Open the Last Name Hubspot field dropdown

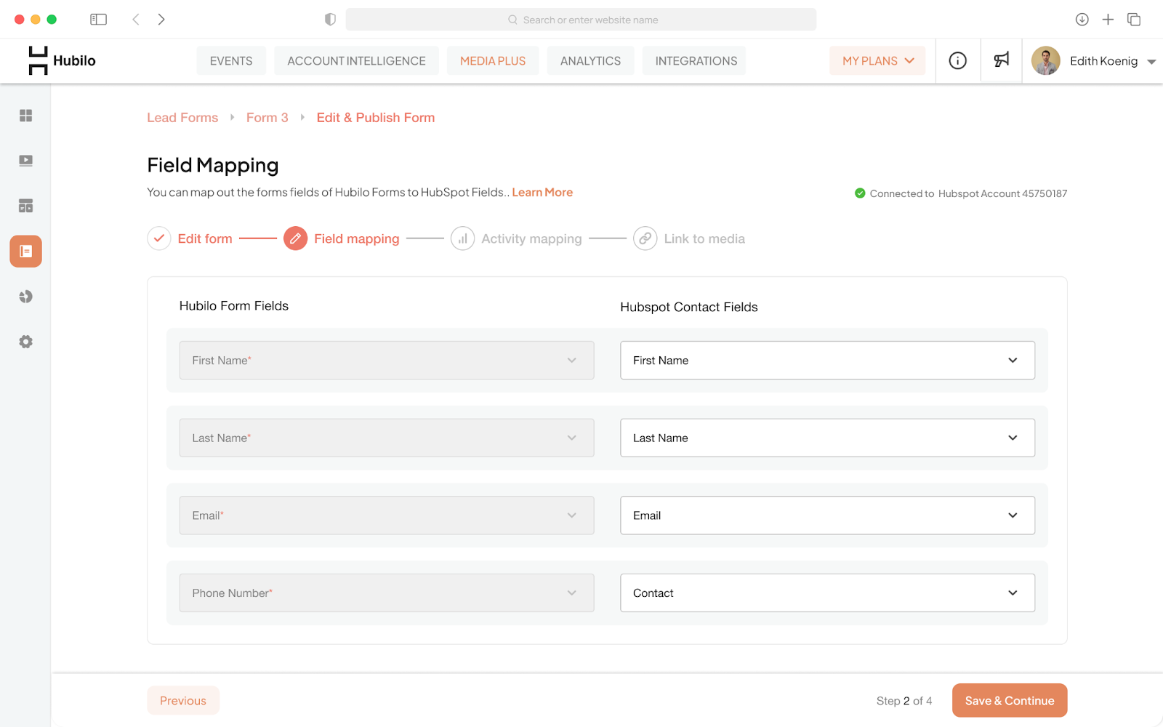(x=827, y=438)
